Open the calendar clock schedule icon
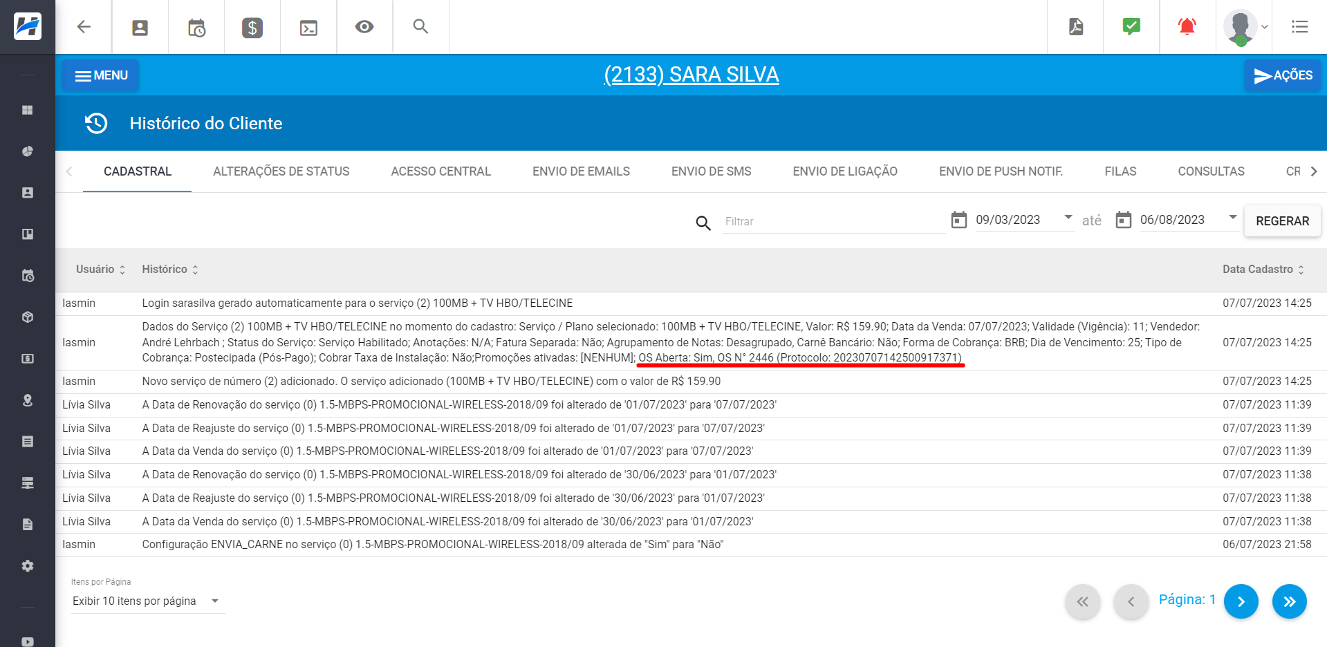 coord(196,27)
